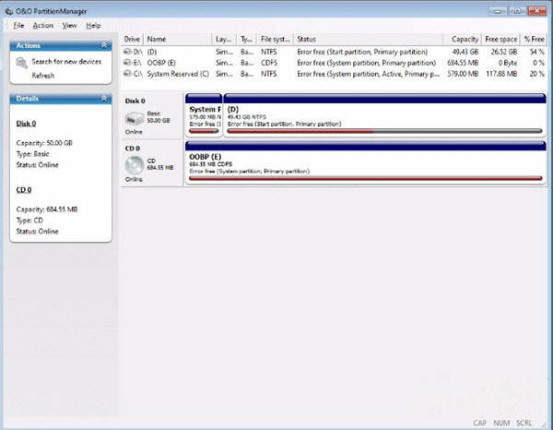Click the (D) partition usage bar
This screenshot has width=553, height=430.
[x=383, y=131]
